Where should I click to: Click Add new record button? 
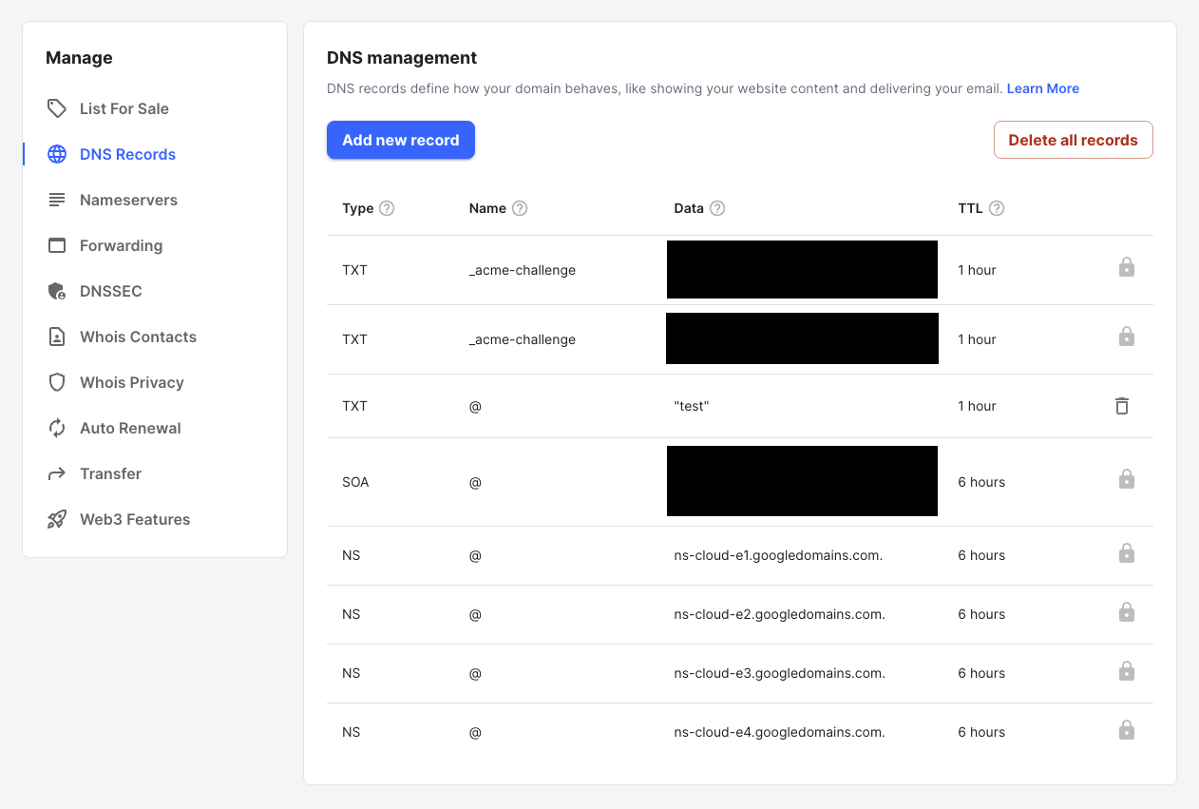coord(400,140)
